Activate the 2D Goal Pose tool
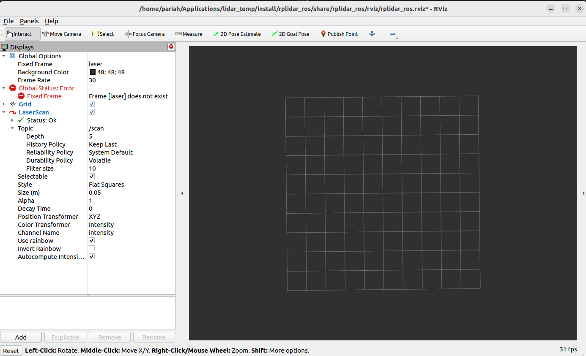This screenshot has width=586, height=356. point(290,34)
